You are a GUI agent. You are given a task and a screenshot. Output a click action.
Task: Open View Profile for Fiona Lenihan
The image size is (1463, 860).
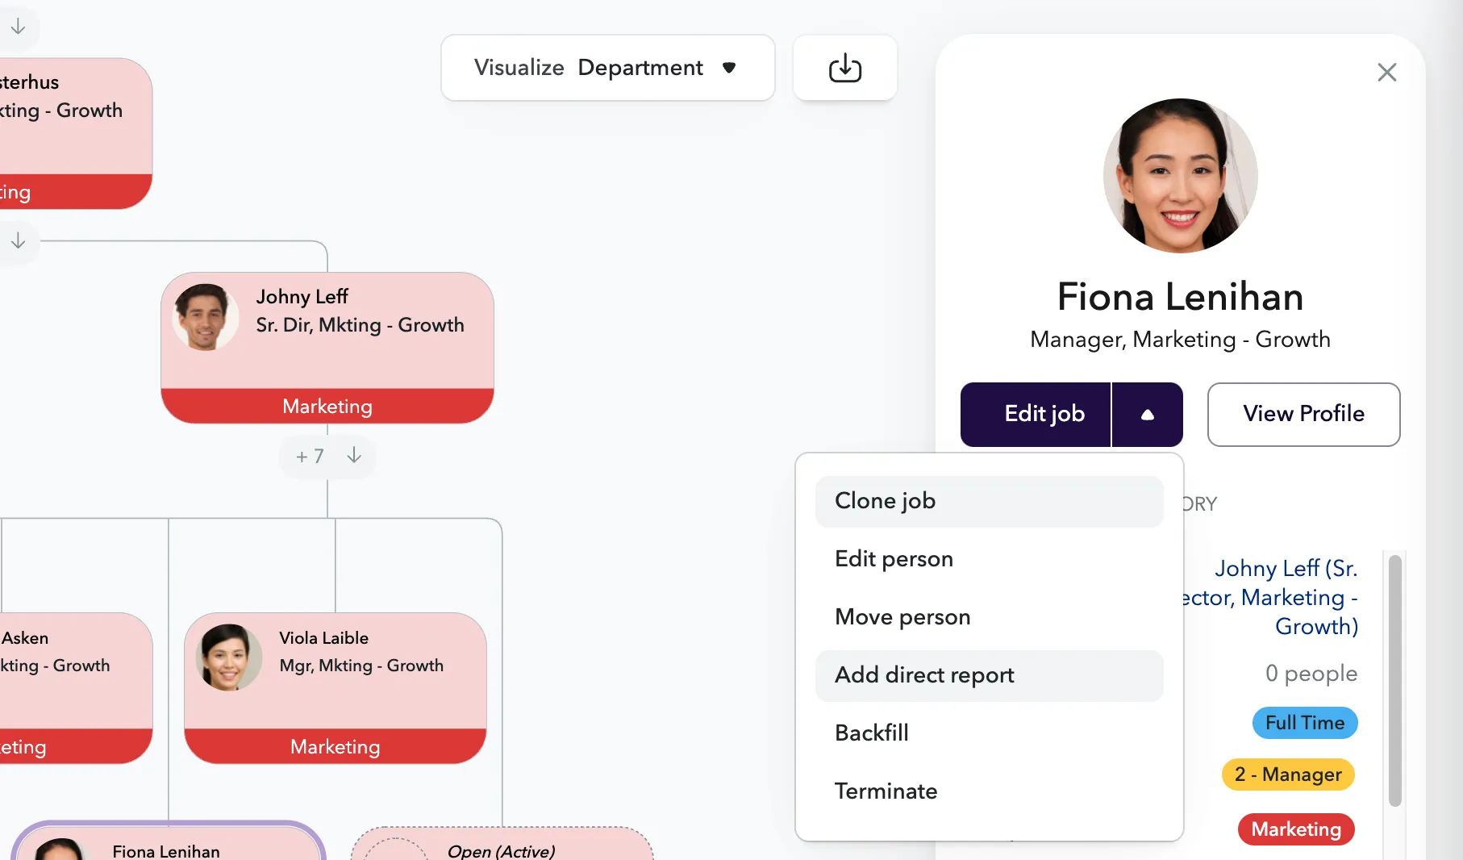pos(1303,414)
